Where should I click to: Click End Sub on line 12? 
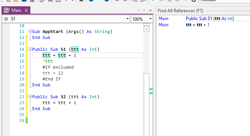[41, 37]
